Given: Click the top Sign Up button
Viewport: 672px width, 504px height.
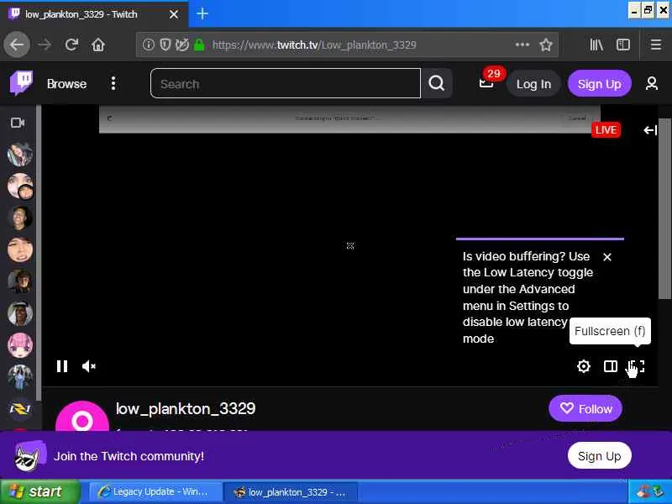Looking at the screenshot, I should [599, 84].
